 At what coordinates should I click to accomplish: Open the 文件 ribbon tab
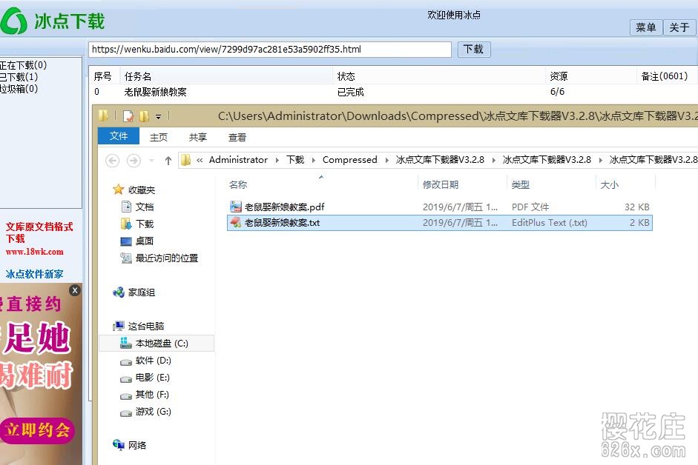tap(119, 136)
